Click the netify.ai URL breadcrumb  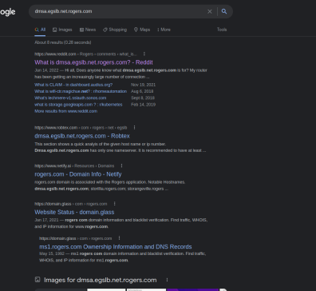point(74,165)
